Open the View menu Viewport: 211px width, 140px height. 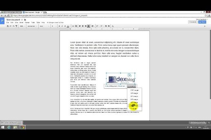coord(16,22)
